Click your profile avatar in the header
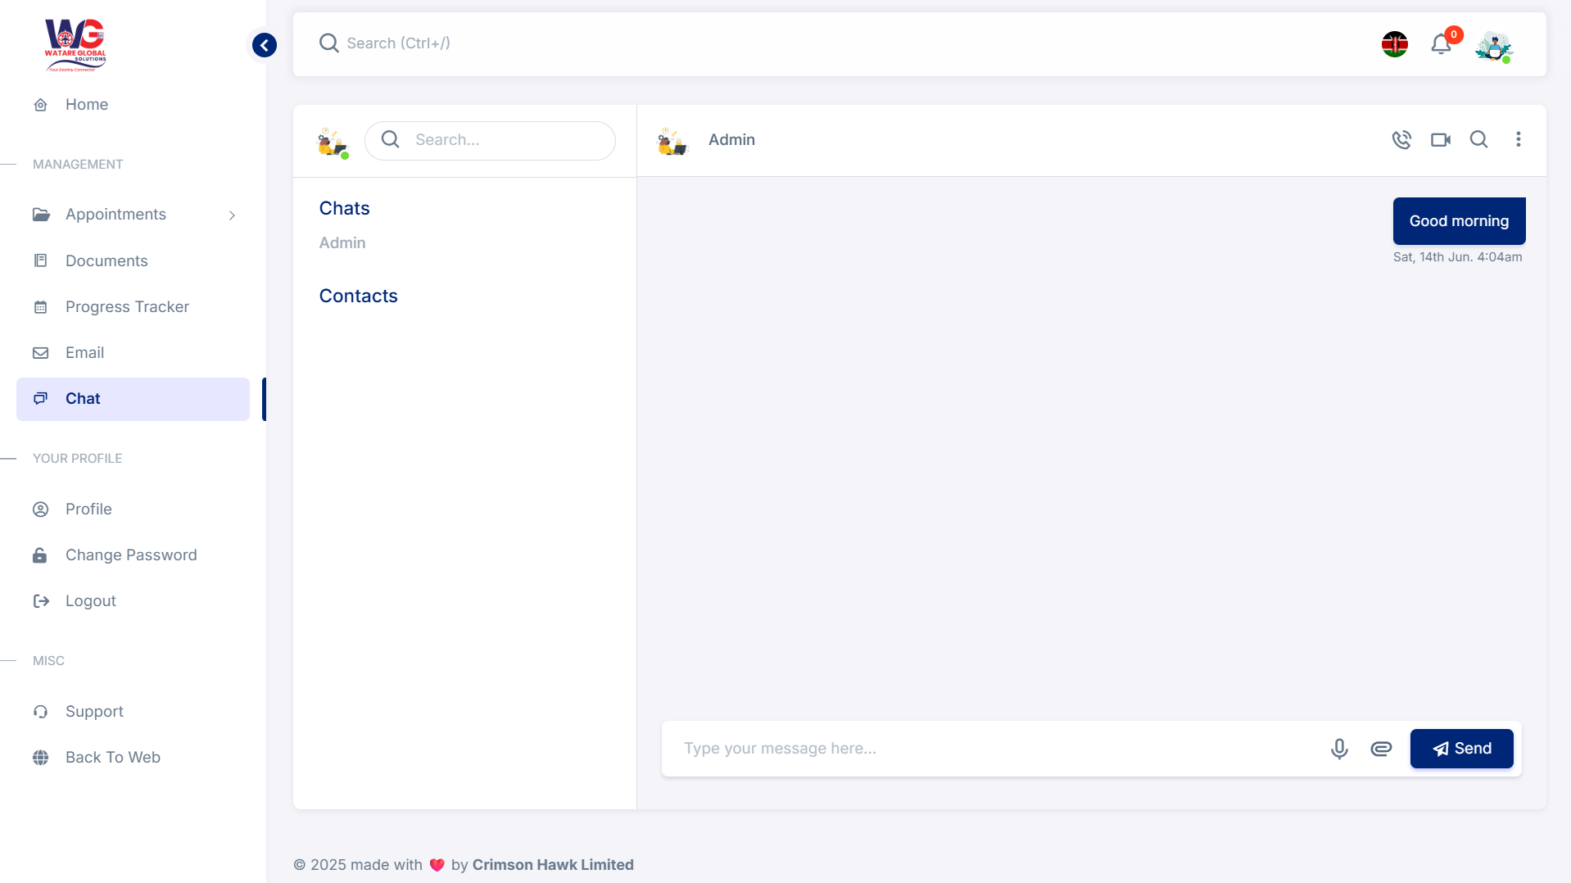This screenshot has height=883, width=1571. point(1493,46)
